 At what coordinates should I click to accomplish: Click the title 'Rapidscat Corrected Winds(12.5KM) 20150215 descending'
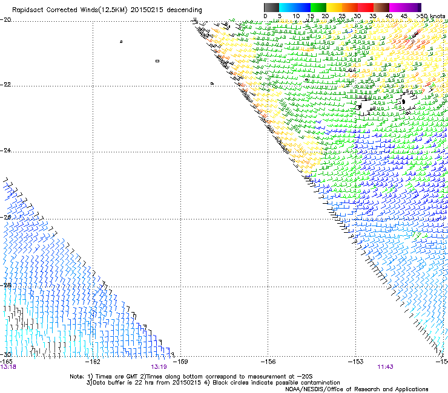pyautogui.click(x=107, y=10)
